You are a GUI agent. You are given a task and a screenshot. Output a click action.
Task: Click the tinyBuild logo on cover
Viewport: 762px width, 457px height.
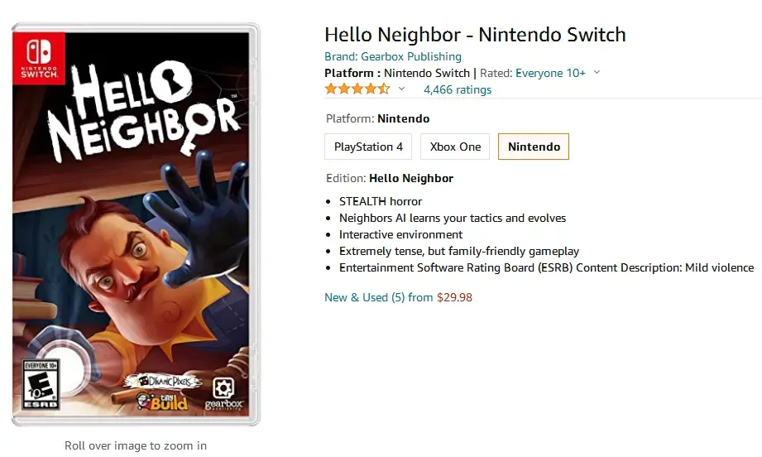[x=162, y=401]
